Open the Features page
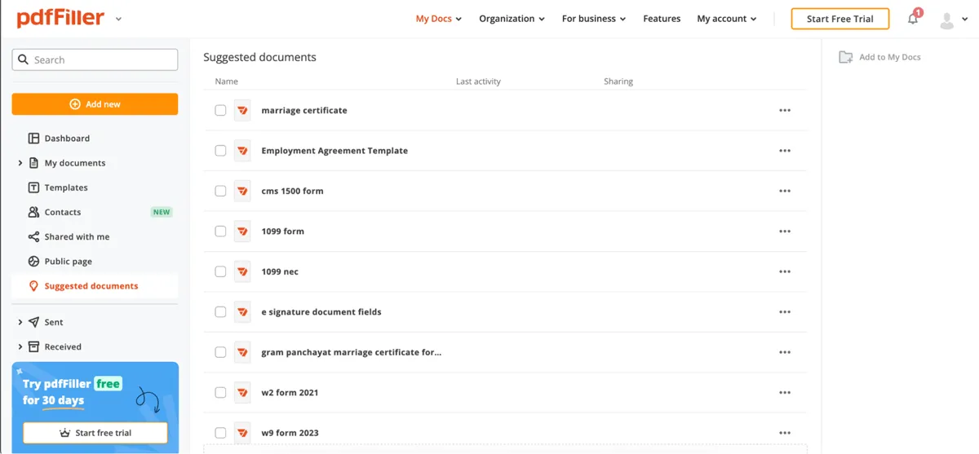979x454 pixels. 662,19
